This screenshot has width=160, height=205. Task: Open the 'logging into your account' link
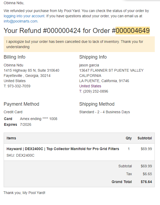[x=24, y=16]
